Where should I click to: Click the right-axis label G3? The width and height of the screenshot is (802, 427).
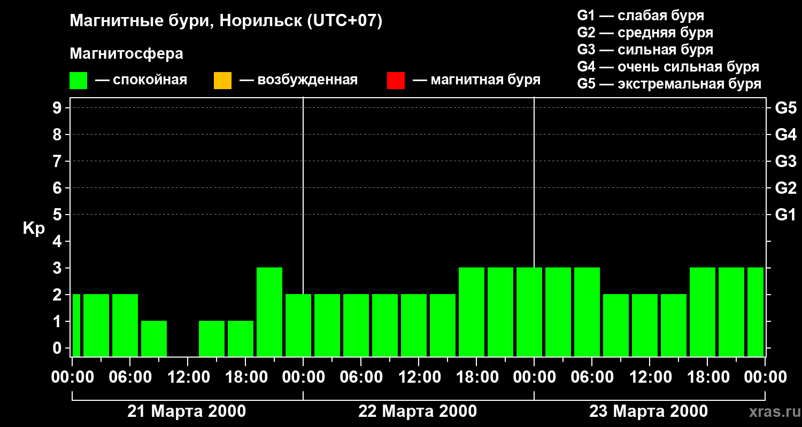point(786,162)
